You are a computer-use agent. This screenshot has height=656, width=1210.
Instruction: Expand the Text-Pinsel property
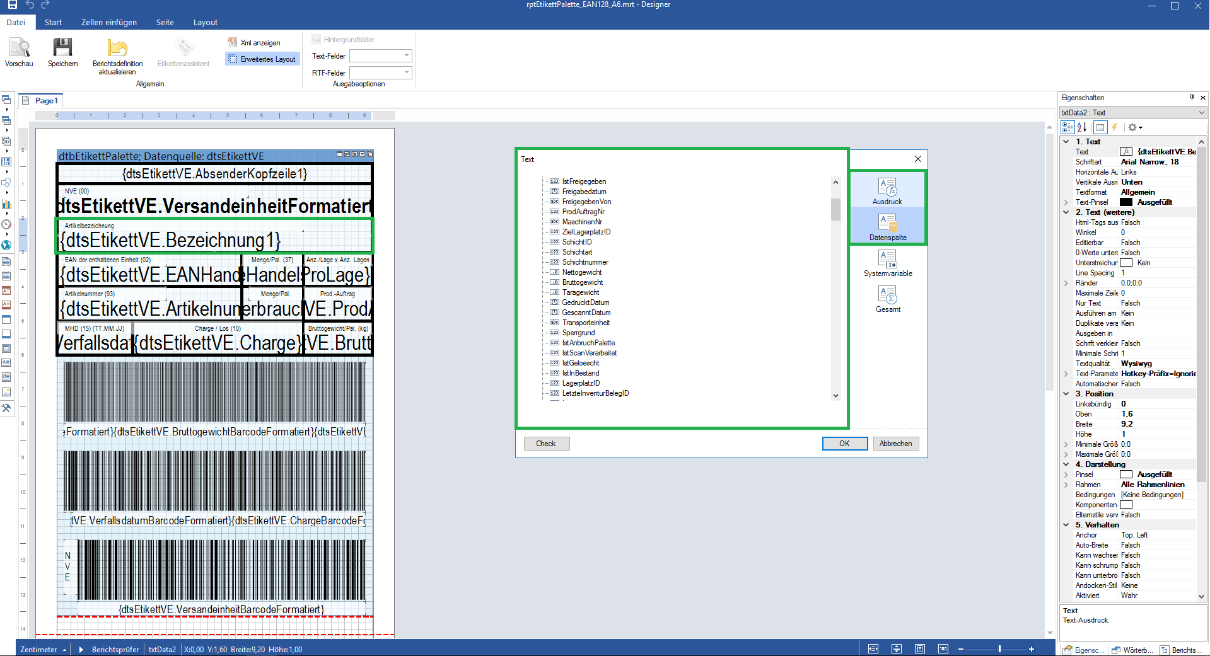pos(1066,202)
